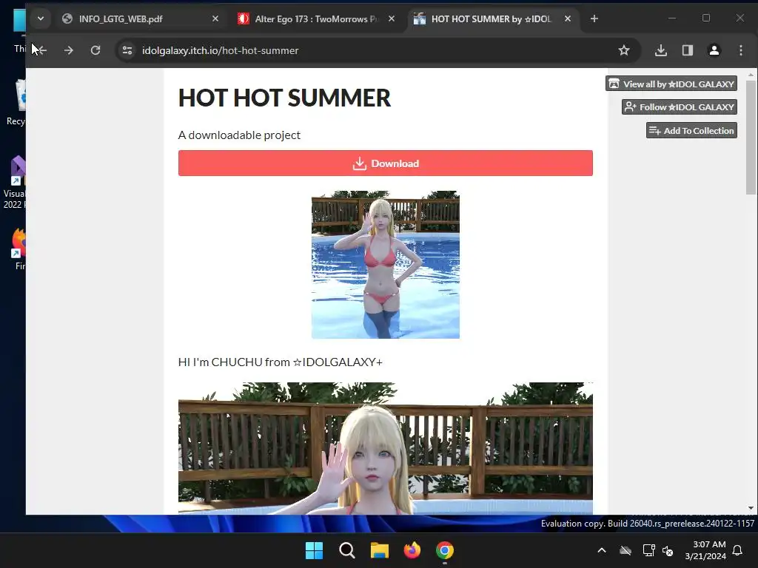Bookmark this page with the star

[x=623, y=50]
